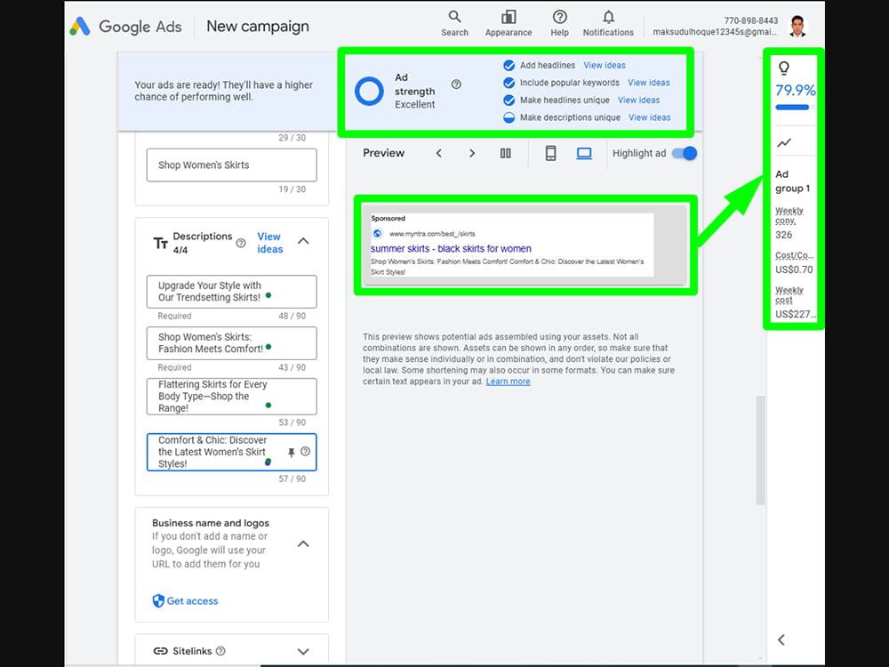Open the Notifications bell
This screenshot has width=889, height=667.
pyautogui.click(x=608, y=24)
